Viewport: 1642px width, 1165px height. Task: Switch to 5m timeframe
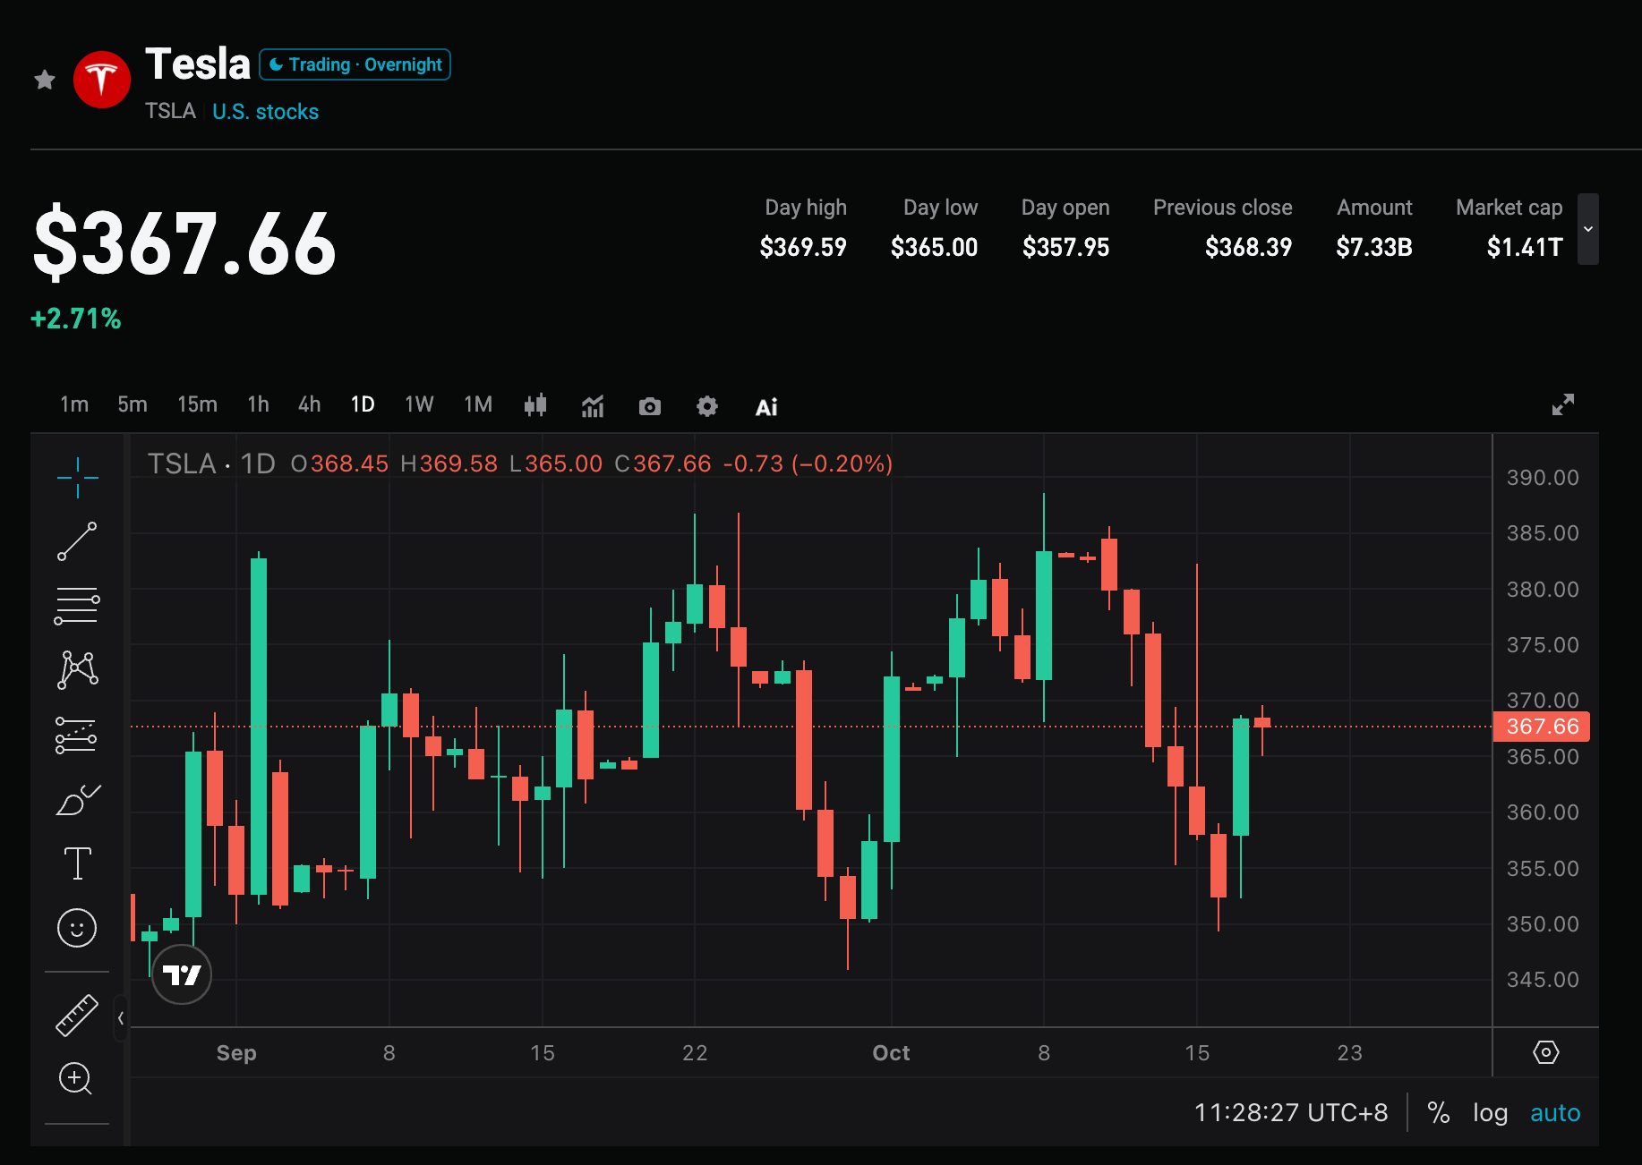[133, 404]
